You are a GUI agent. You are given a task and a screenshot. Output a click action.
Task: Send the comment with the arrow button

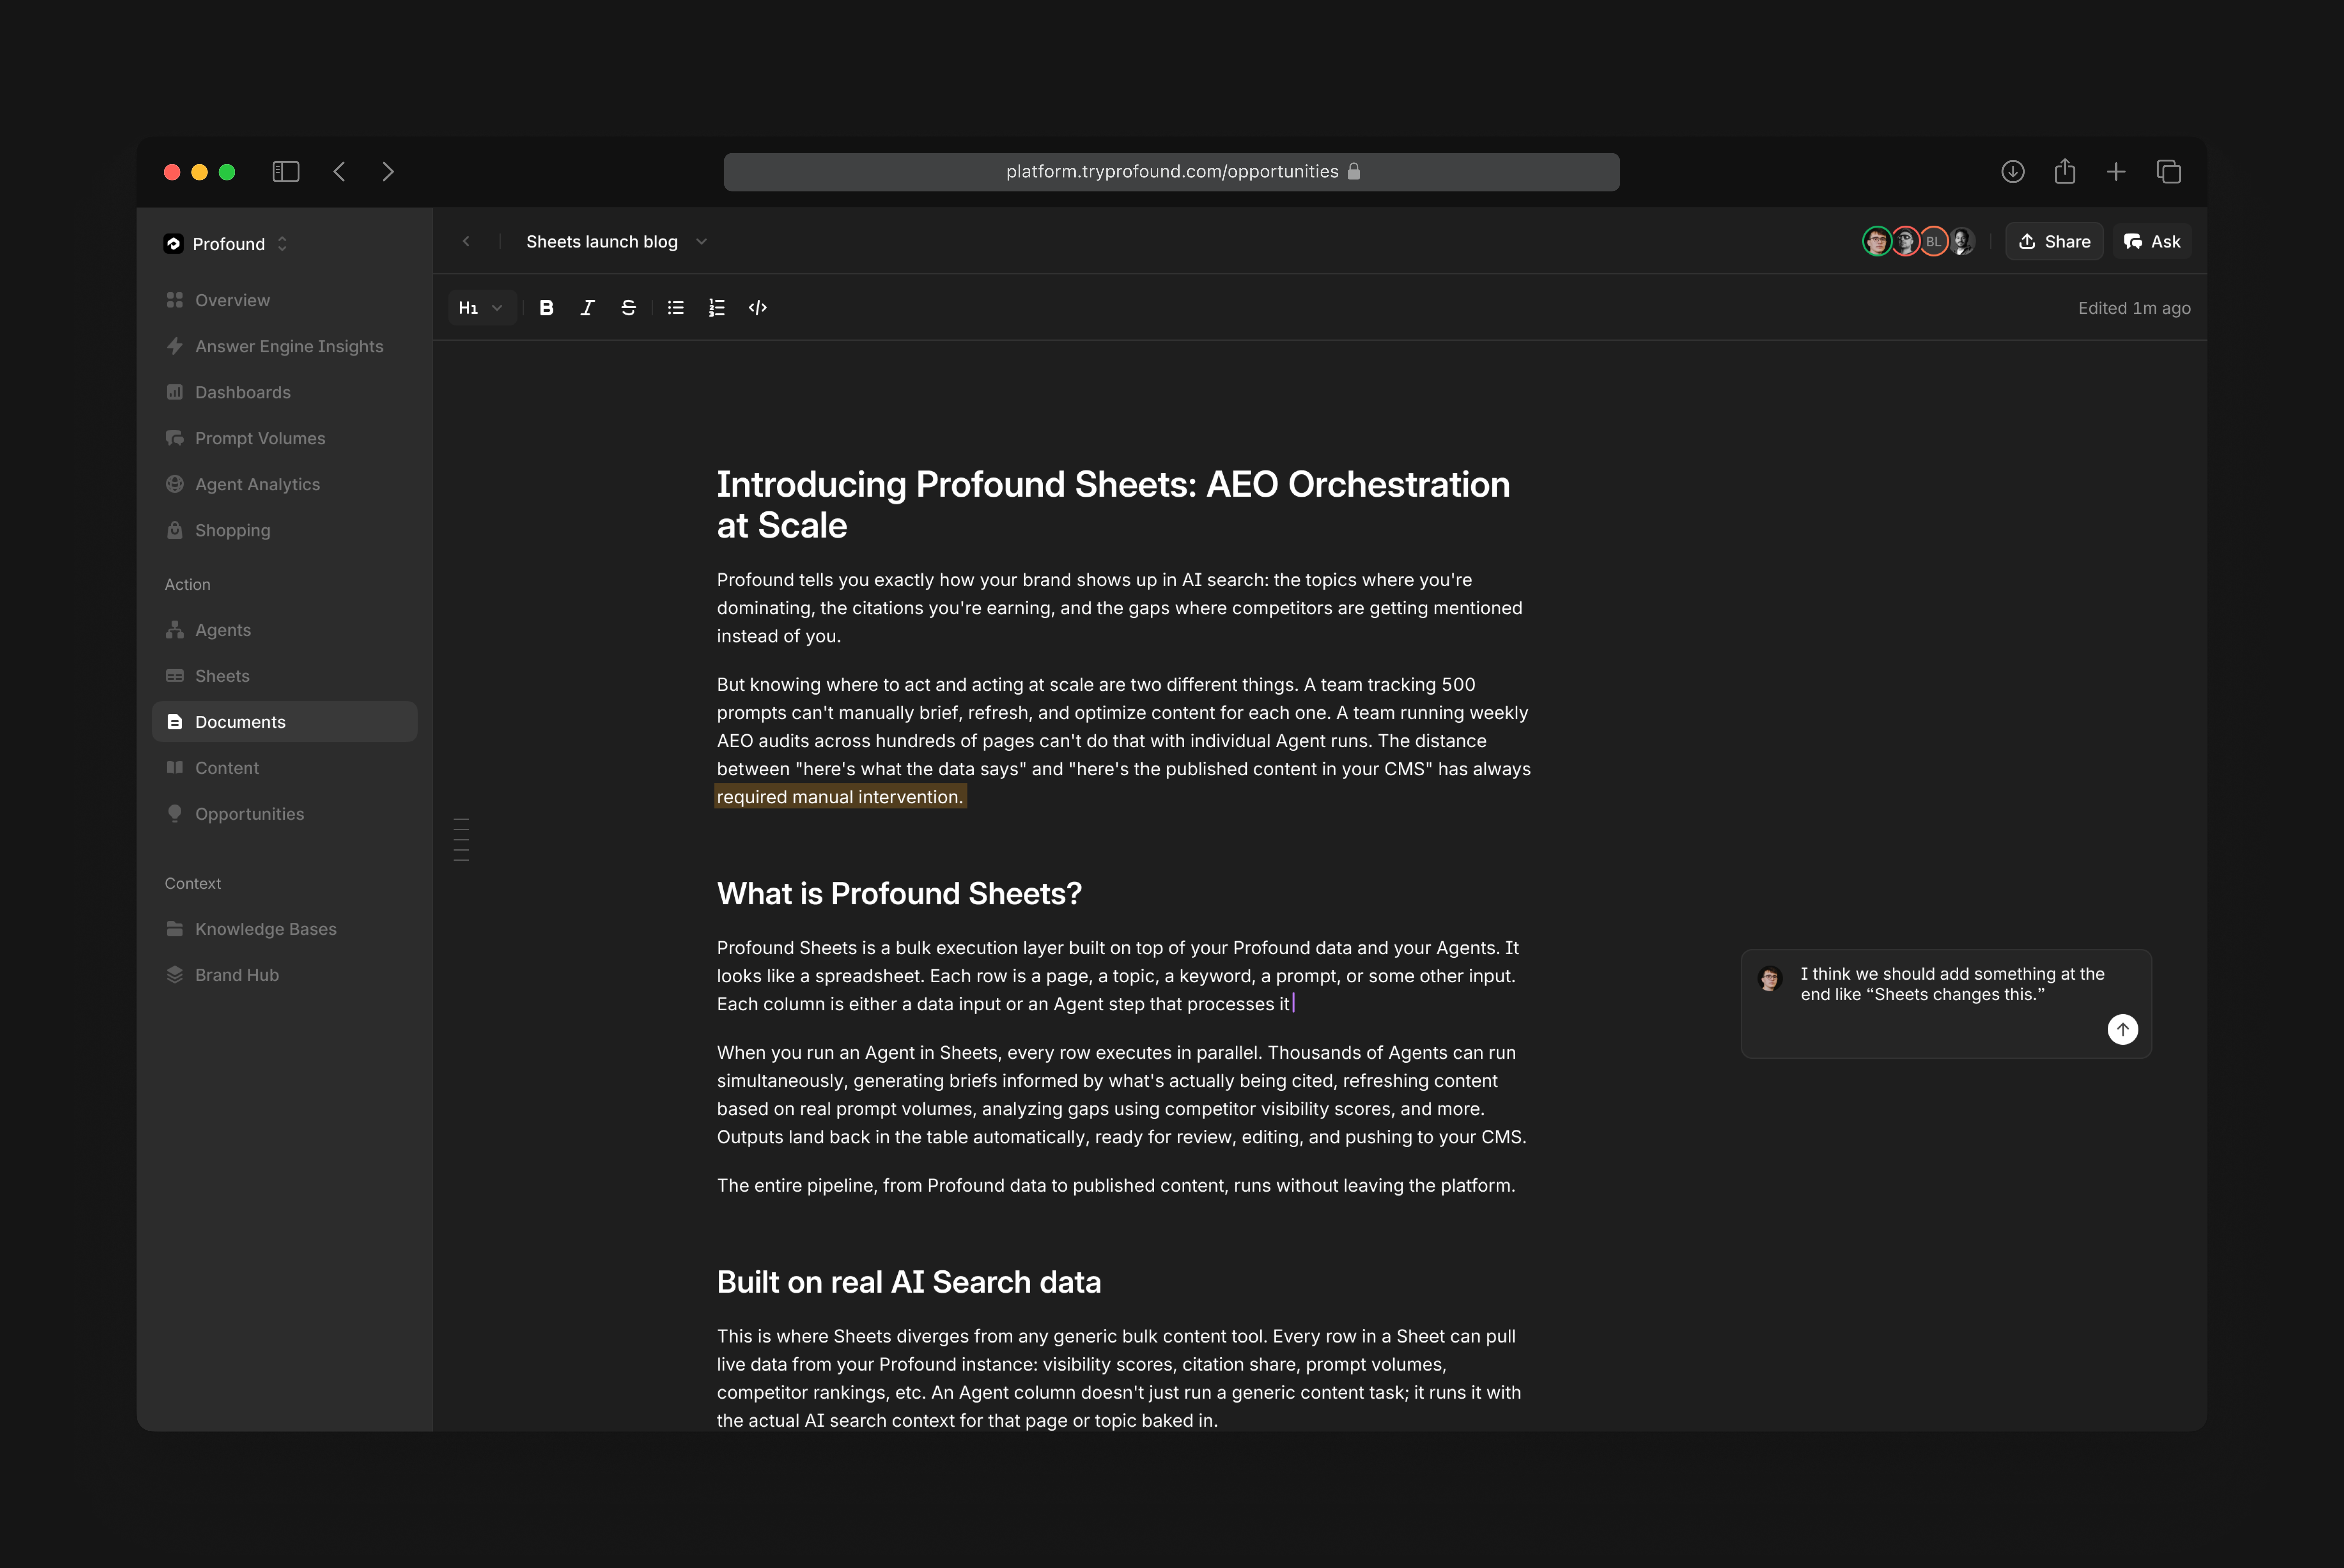pos(2123,1029)
